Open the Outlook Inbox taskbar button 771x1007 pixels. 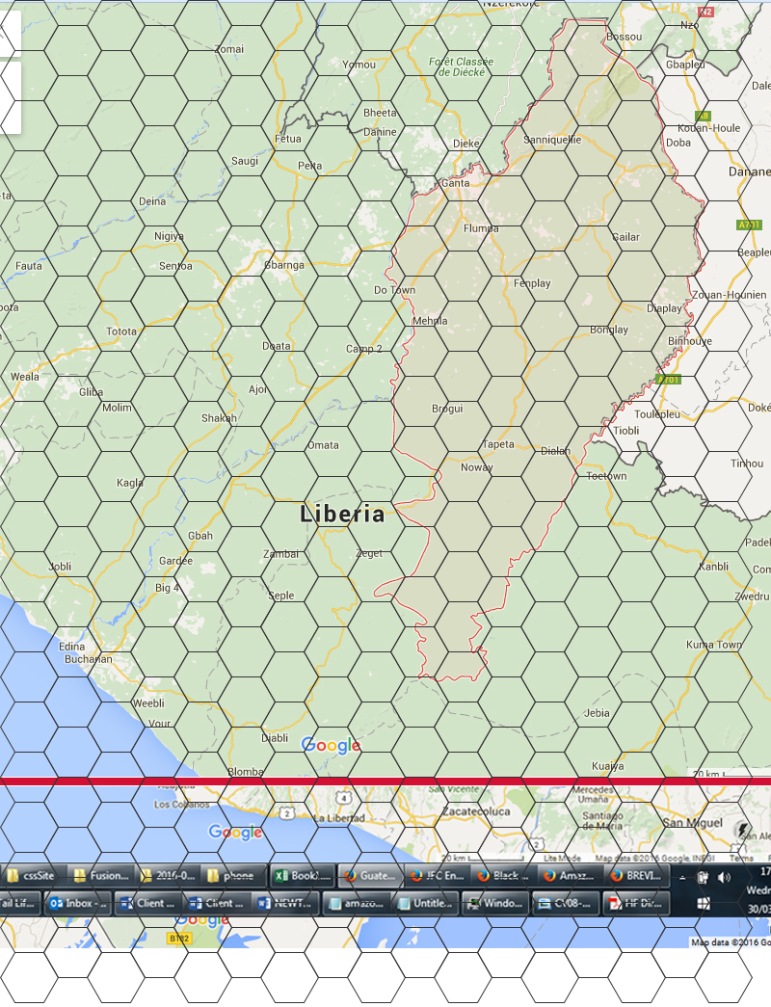(x=78, y=904)
